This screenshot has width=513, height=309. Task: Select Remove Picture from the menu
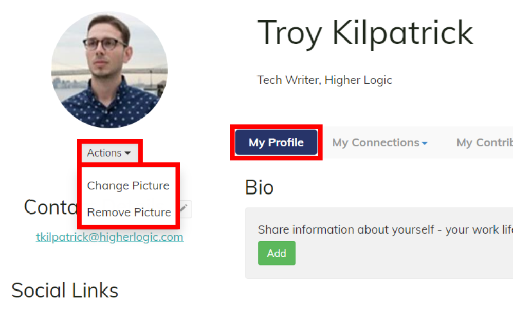pos(129,212)
